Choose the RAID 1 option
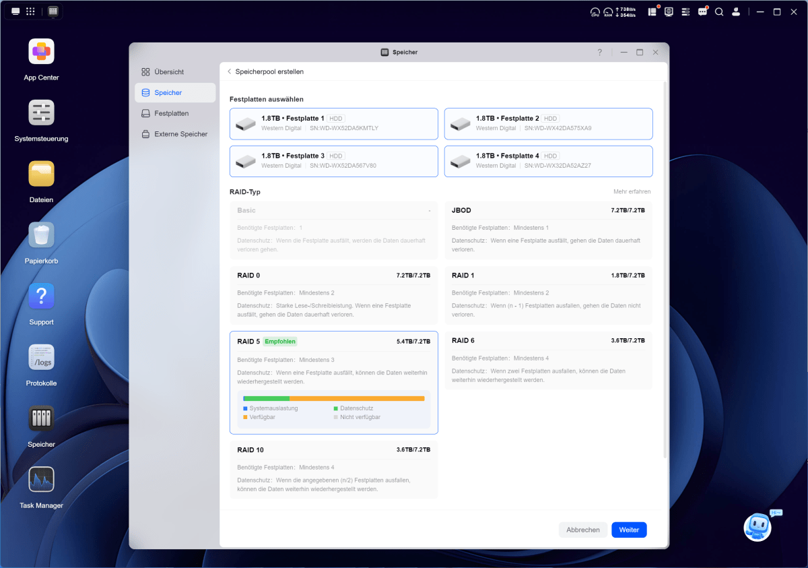This screenshot has height=568, width=808. (x=548, y=295)
